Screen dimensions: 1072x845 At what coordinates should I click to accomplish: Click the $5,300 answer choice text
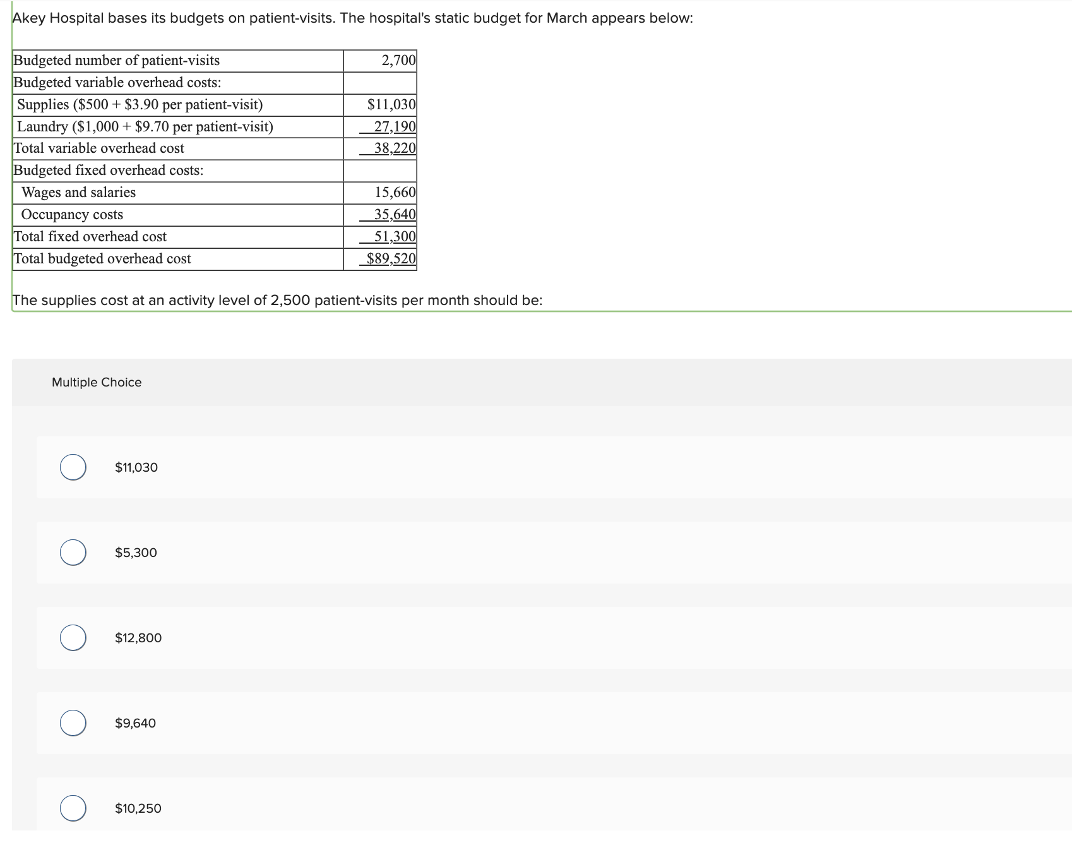click(x=136, y=553)
